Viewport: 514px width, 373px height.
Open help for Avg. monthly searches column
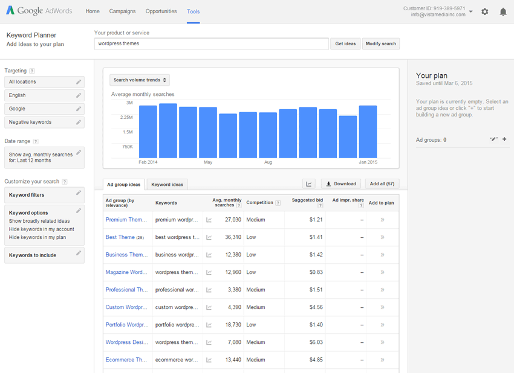(239, 205)
